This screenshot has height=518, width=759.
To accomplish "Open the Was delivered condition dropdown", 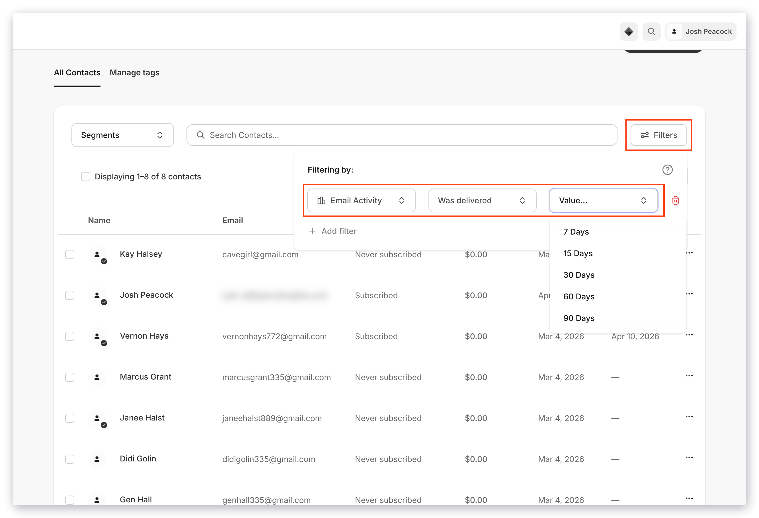I will 482,200.
